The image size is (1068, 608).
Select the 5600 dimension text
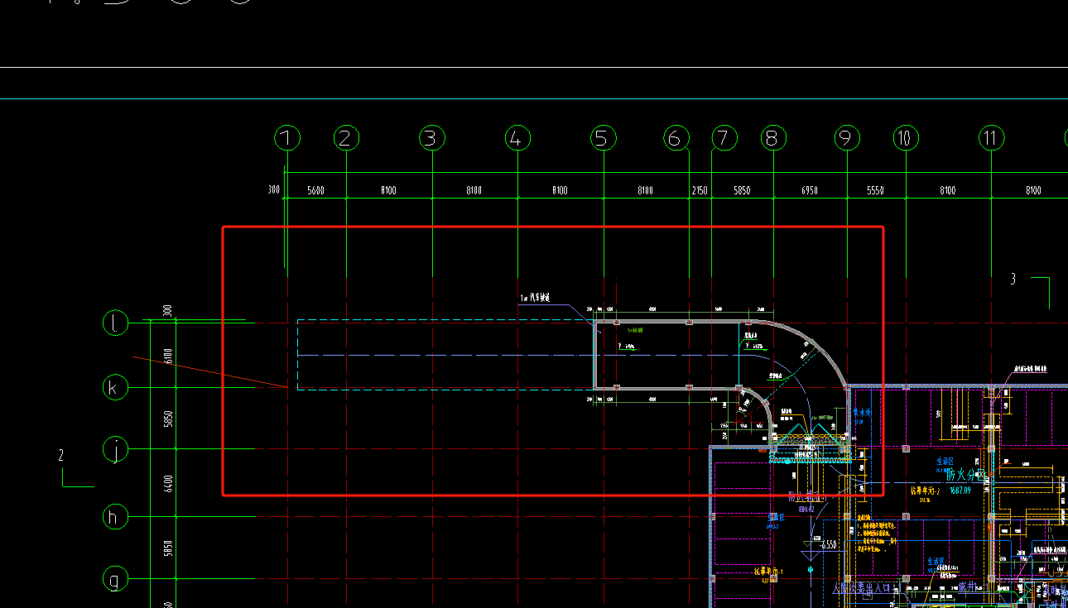[x=315, y=190]
